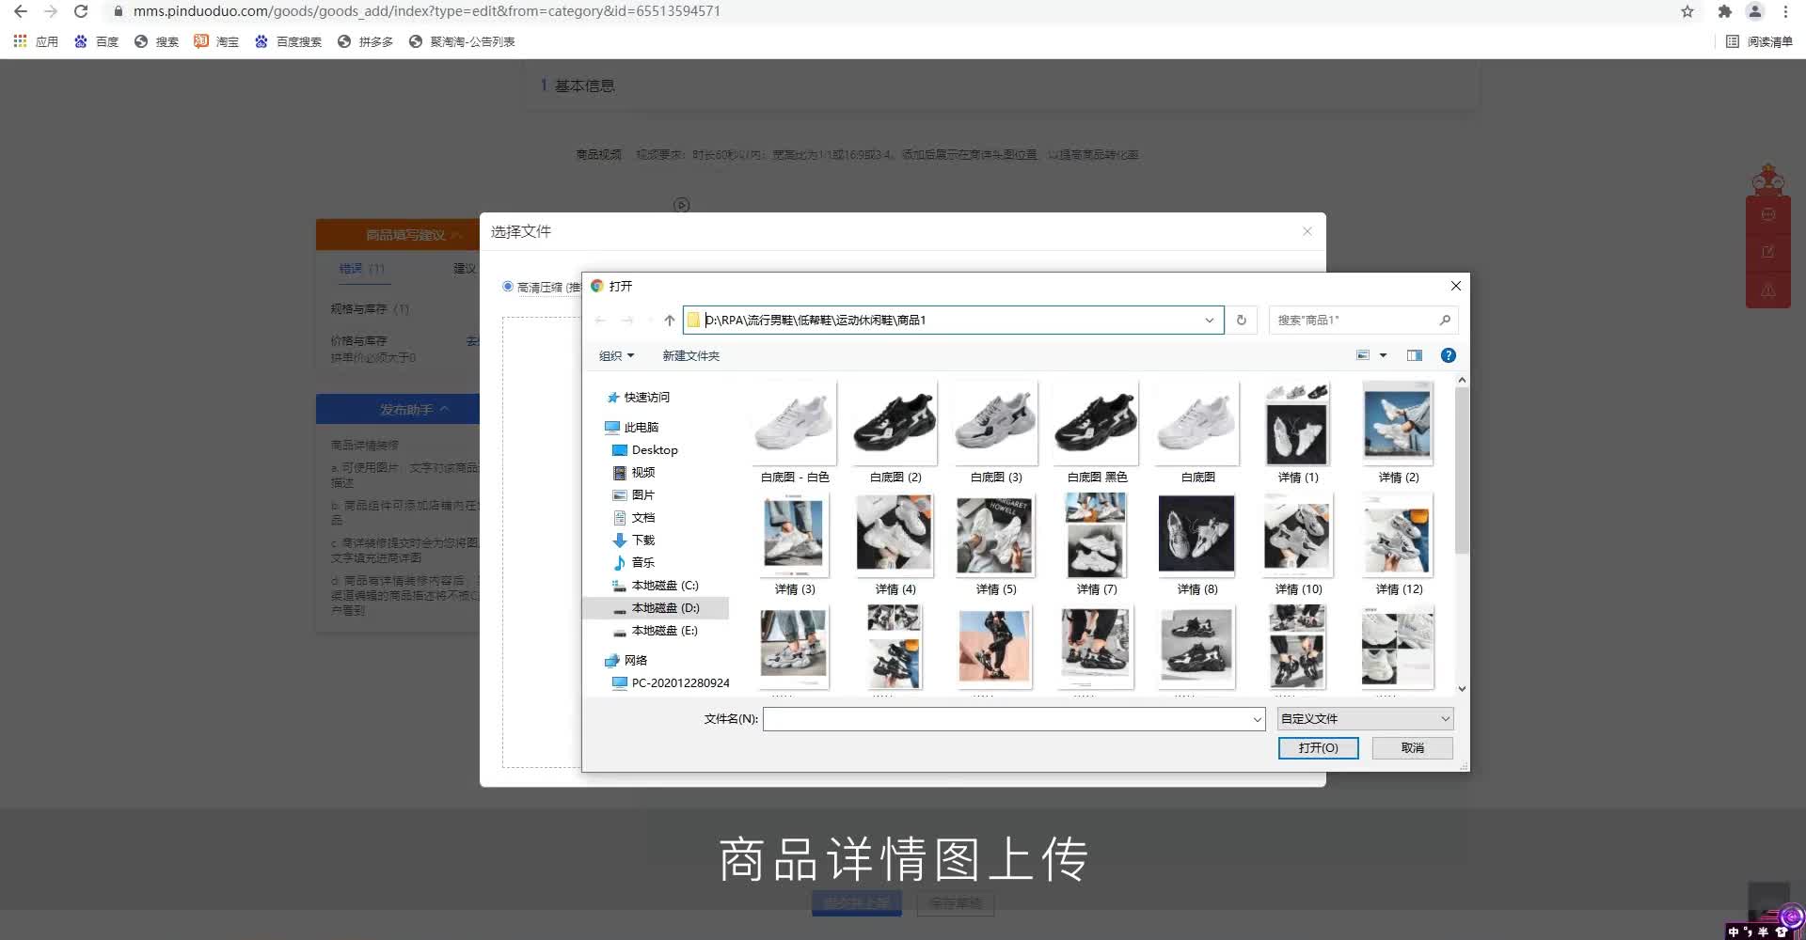Toggle the preview pane icon
This screenshot has width=1806, height=940.
pyautogui.click(x=1413, y=355)
